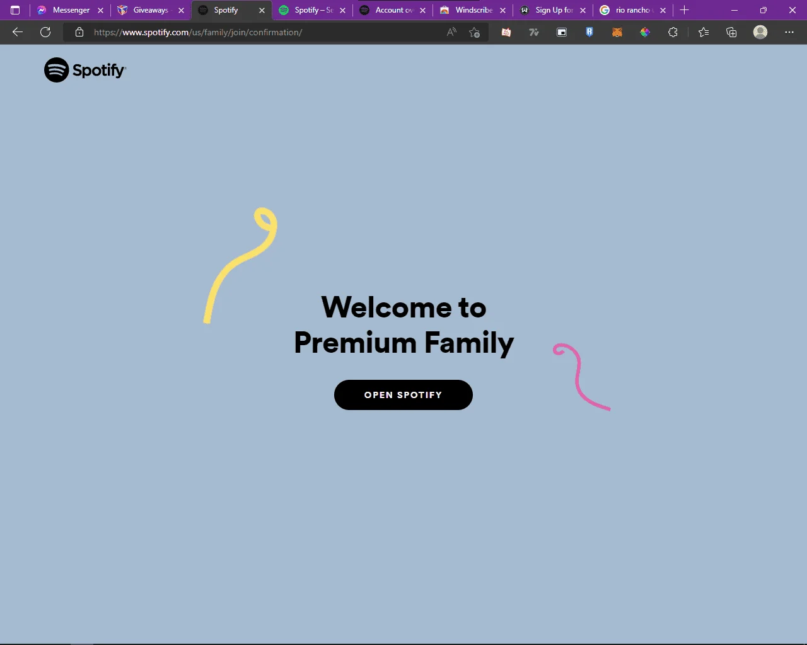
Task: Close the Messenger tab
Action: coord(100,10)
